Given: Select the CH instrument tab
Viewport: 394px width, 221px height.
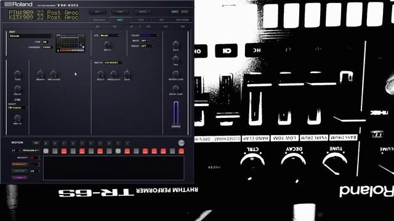Looking at the screenshot, I should (166, 26).
